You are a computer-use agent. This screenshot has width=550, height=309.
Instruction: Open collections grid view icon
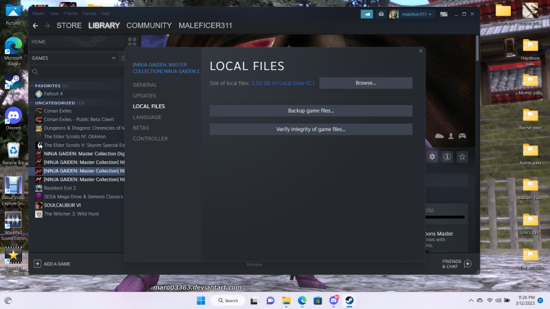click(132, 42)
